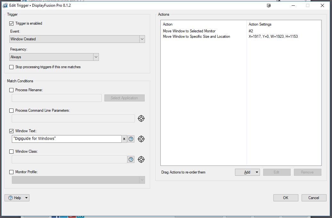Expand the Help dropdown button
Viewport: 332px width, 218px height.
[x=17, y=198]
